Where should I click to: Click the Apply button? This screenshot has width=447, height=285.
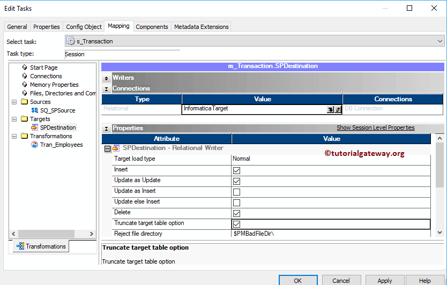tap(384, 281)
